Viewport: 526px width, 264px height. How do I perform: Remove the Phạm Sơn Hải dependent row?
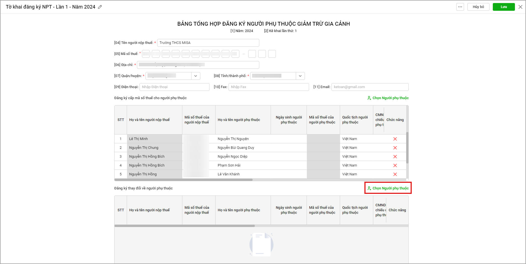coord(395,165)
